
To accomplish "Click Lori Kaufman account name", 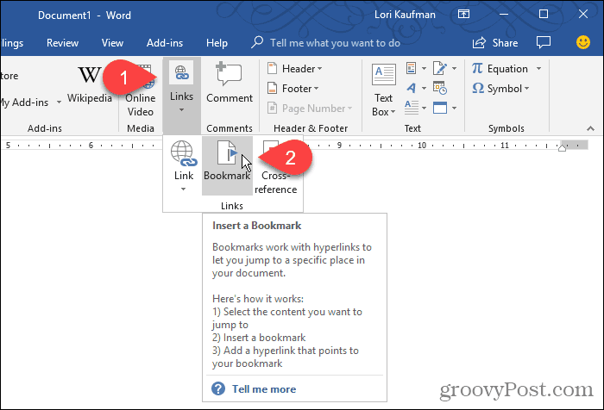I will [x=405, y=15].
